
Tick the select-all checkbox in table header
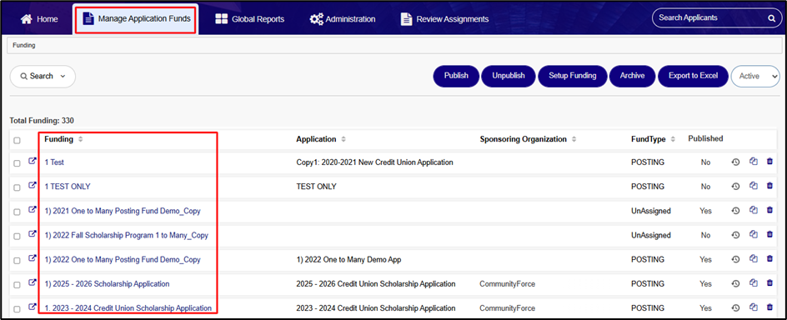point(17,141)
